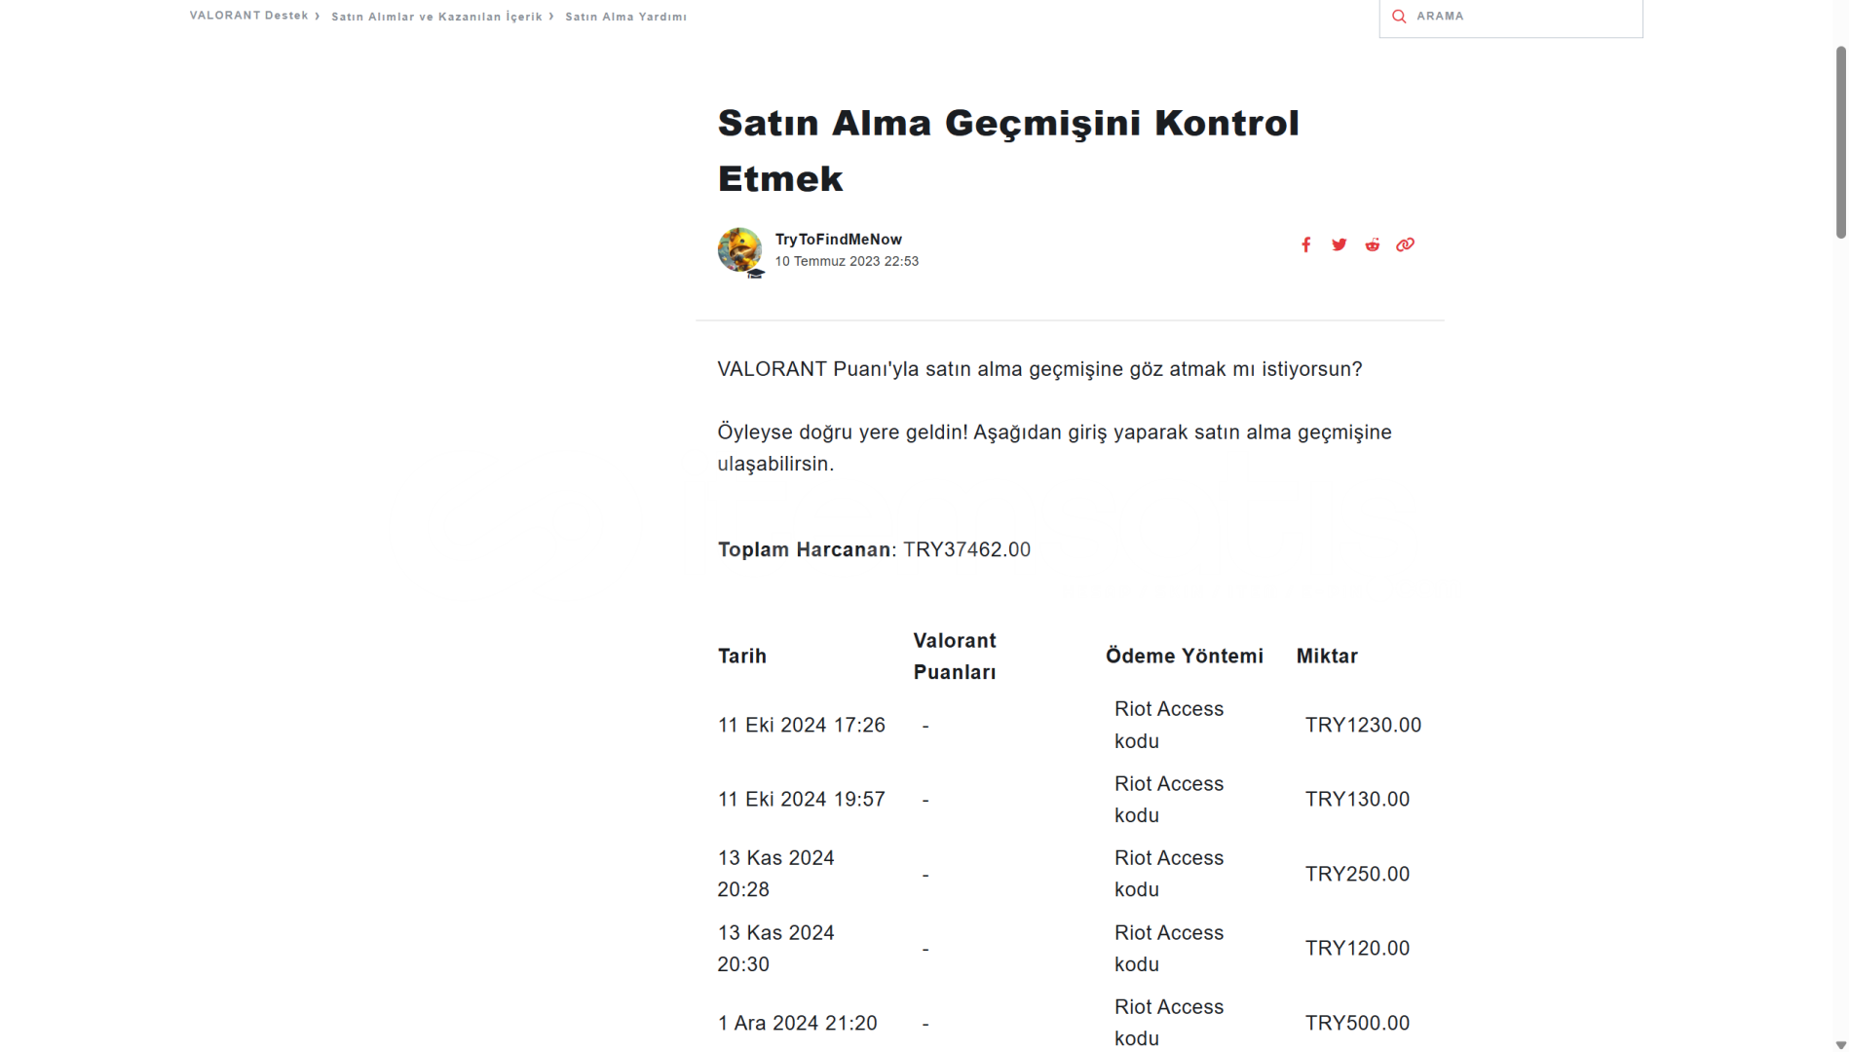Click Riot Access kodu in the 20:28 row
Image resolution: width=1849 pixels, height=1052 pixels.
(1169, 874)
